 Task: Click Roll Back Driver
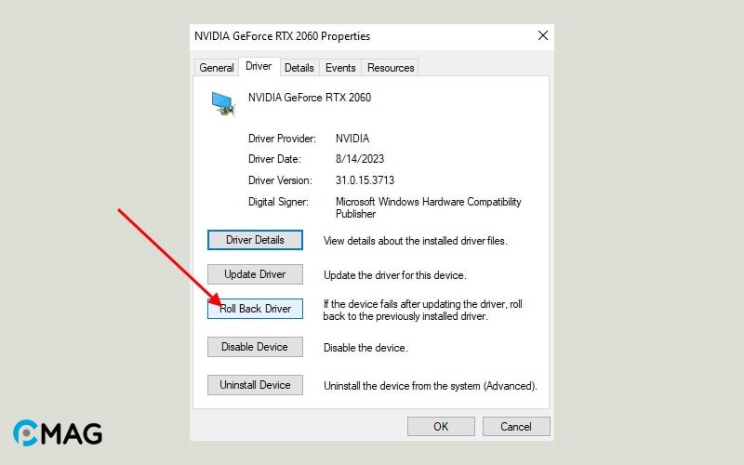point(255,309)
